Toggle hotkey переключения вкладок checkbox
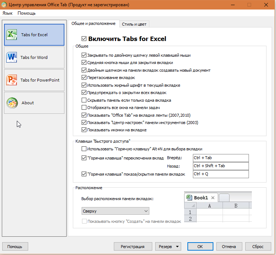The height and width of the screenshot is (255, 276). 84,158
